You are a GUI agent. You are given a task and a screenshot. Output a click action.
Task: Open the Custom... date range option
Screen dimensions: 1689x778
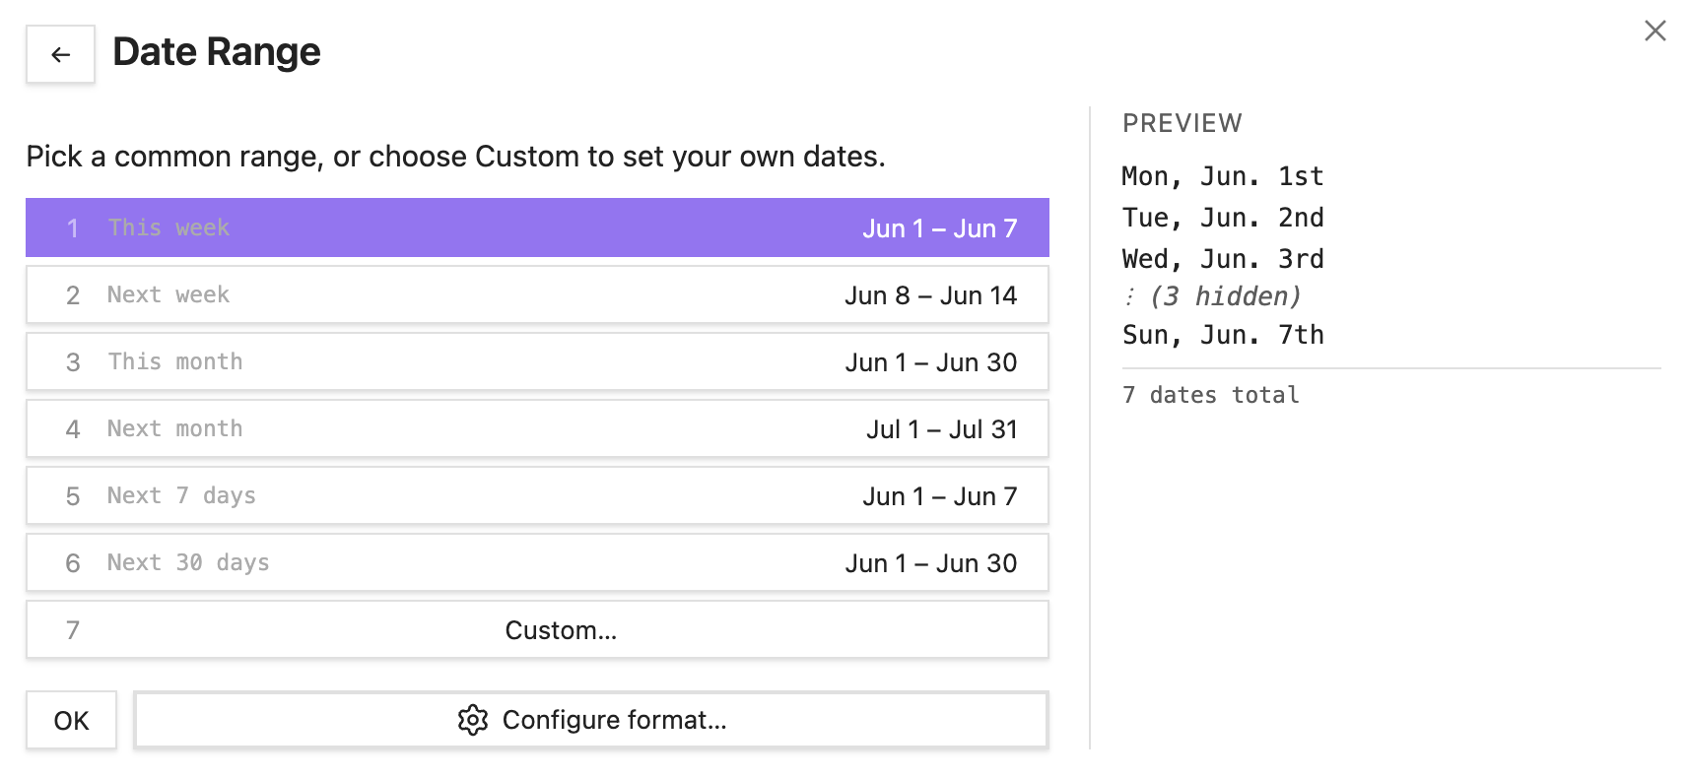(537, 629)
